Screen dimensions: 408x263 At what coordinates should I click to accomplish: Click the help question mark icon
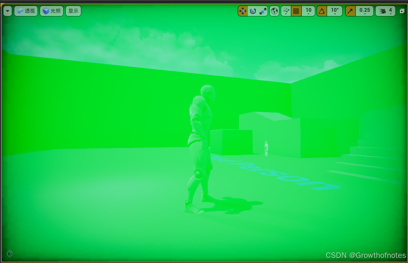[x=10, y=253]
